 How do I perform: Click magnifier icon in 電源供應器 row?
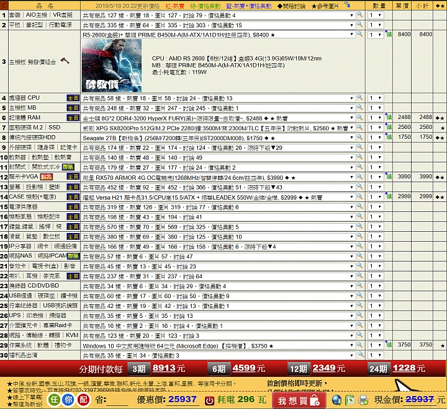coord(359,206)
